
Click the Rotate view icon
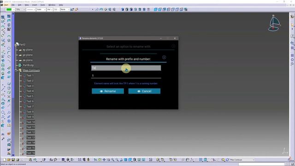[108, 160]
